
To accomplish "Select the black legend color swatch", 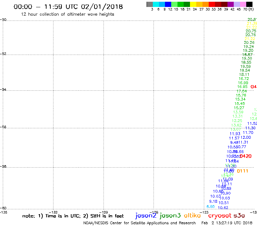I will click(x=249, y=4).
